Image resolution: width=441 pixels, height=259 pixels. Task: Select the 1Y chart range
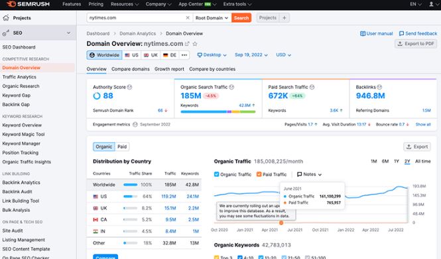(x=397, y=161)
